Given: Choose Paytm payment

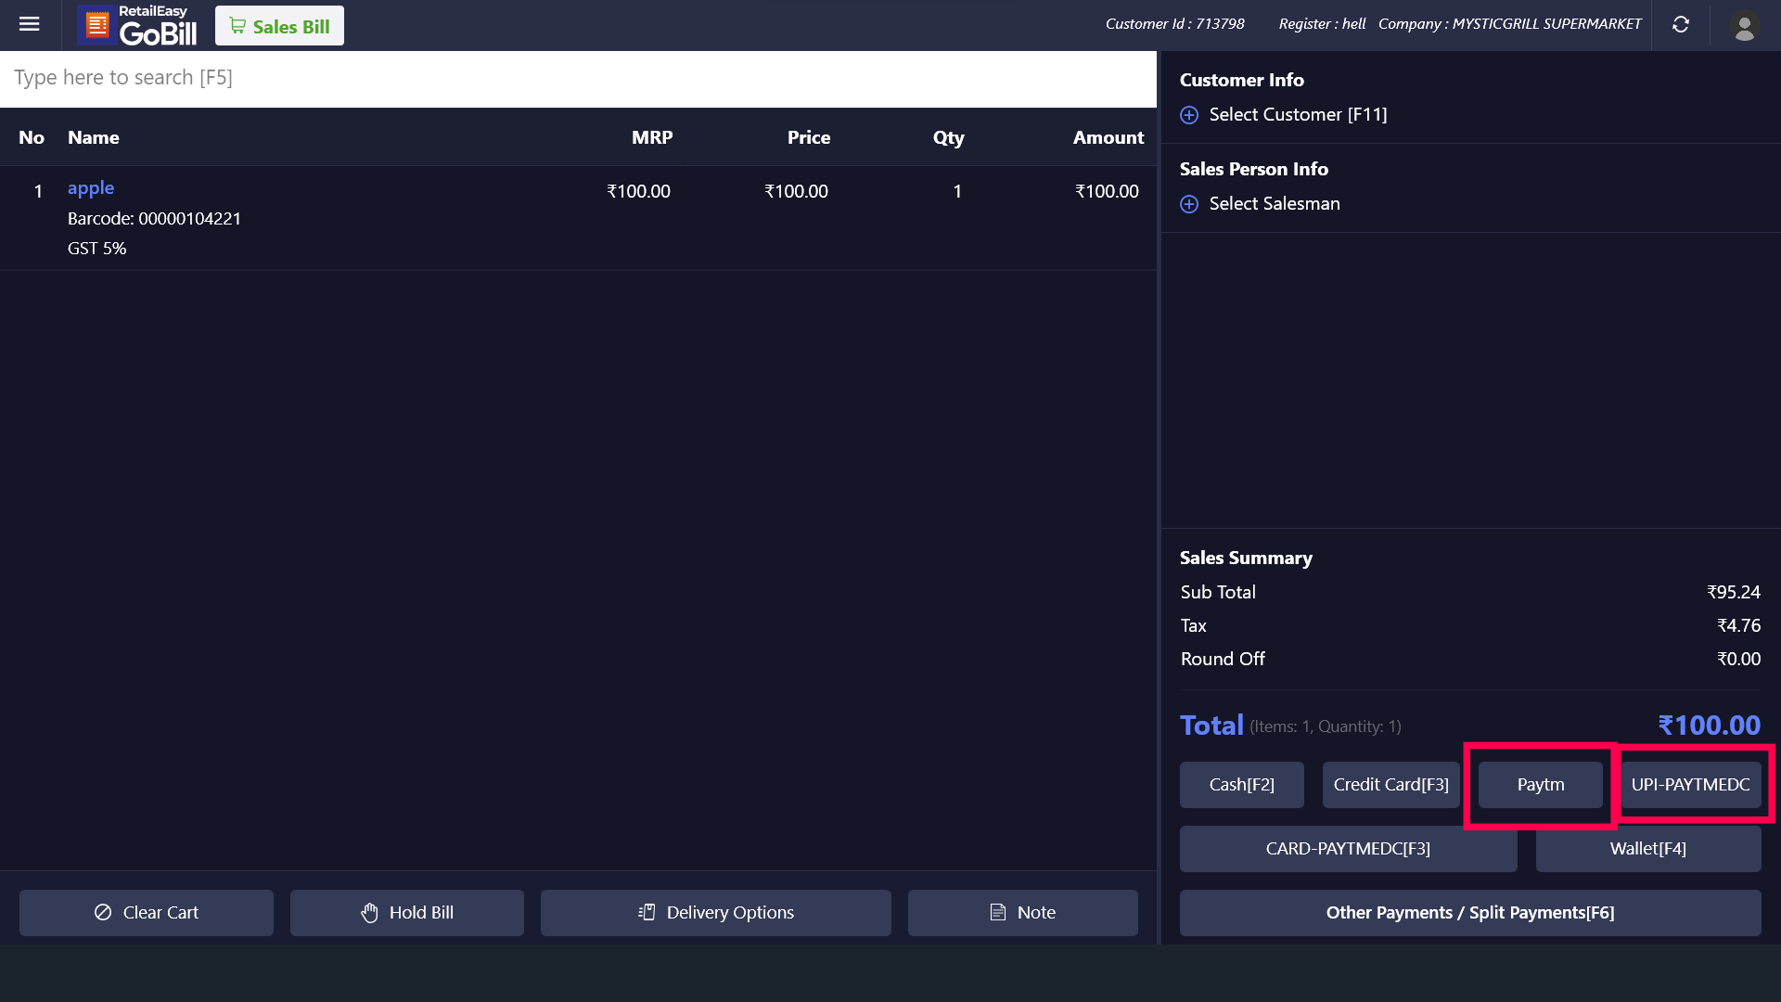Looking at the screenshot, I should 1540,785.
